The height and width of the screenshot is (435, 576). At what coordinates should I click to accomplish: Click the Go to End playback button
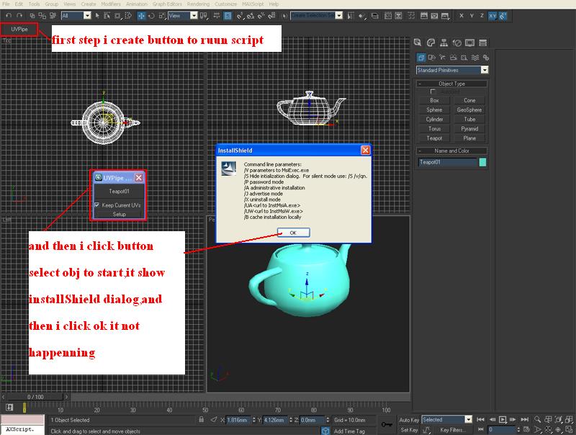tap(525, 419)
